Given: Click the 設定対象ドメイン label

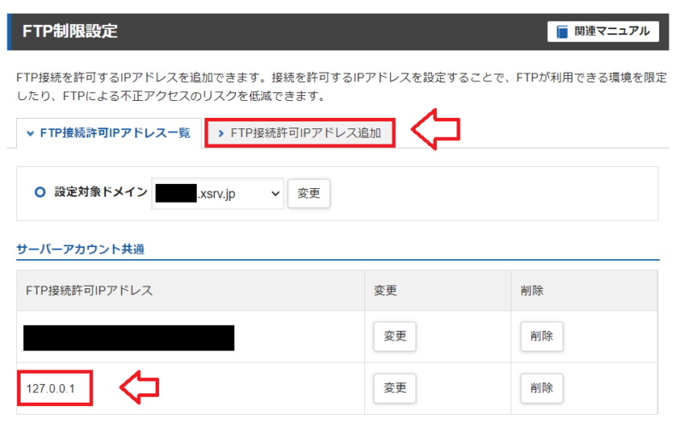Looking at the screenshot, I should click(x=101, y=192).
